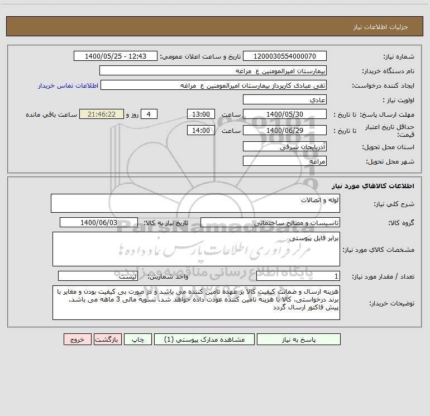Image resolution: width=430 pixels, height=416 pixels.
Task: Click the label استان محل تحویل
Action: point(388,147)
